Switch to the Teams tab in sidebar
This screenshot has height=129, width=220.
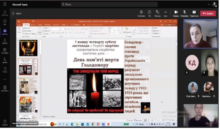coord(5,31)
